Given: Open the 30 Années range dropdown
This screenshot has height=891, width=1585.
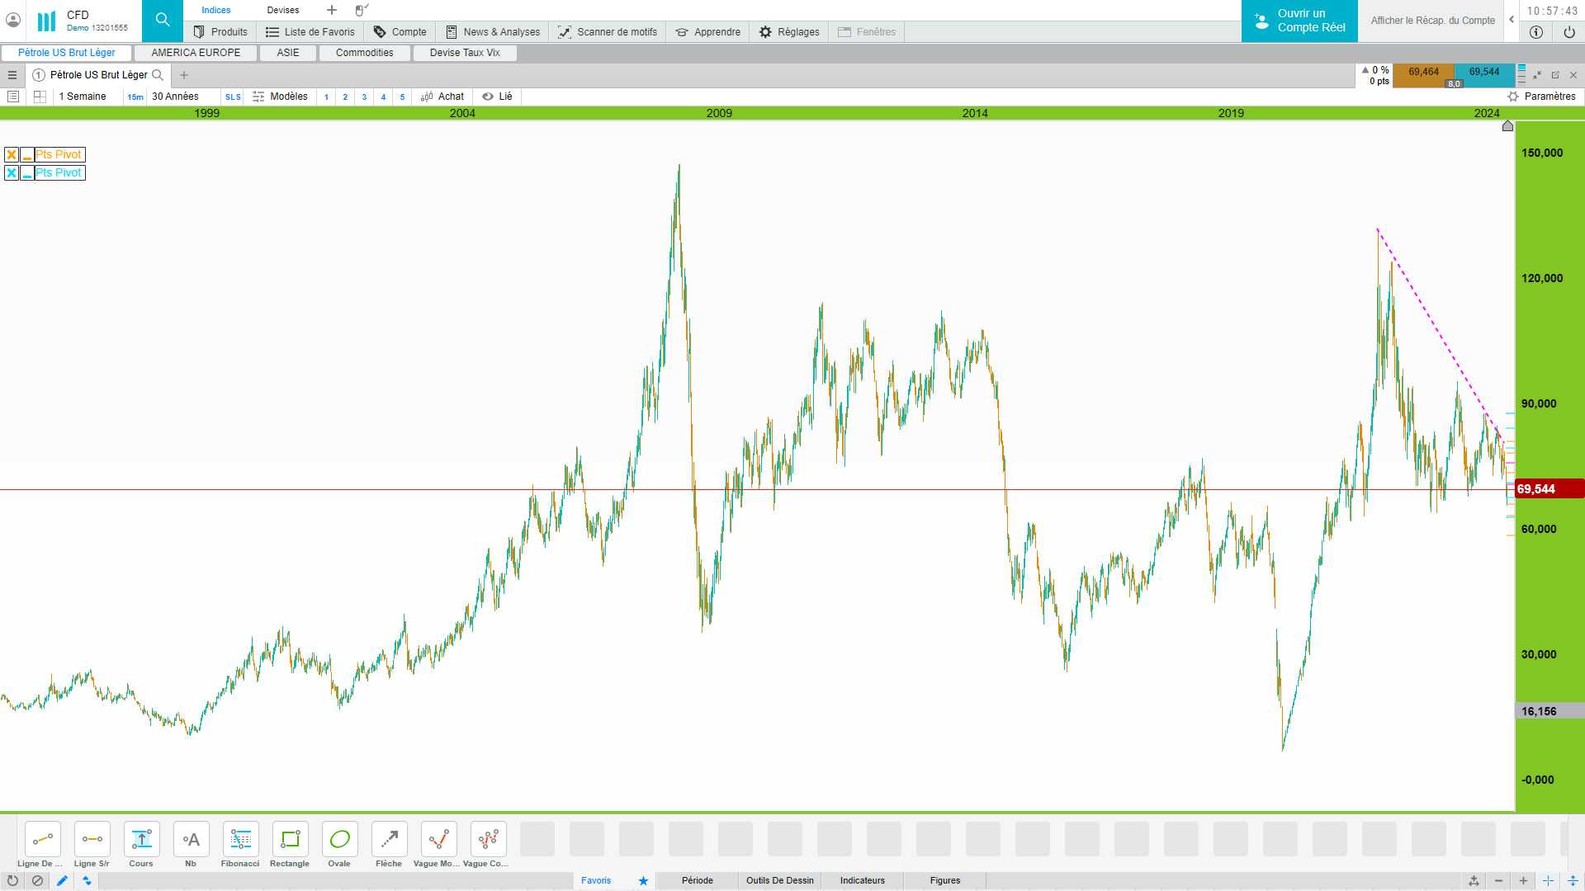Looking at the screenshot, I should tap(175, 97).
